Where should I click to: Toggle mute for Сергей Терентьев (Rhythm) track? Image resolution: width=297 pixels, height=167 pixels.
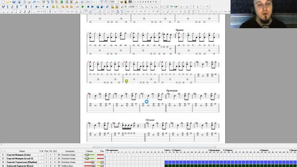[x=42, y=162]
